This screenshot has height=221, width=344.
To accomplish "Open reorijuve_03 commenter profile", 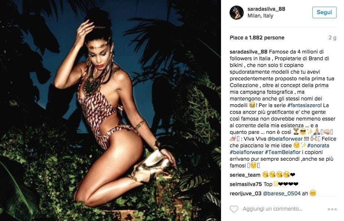I will (246, 193).
